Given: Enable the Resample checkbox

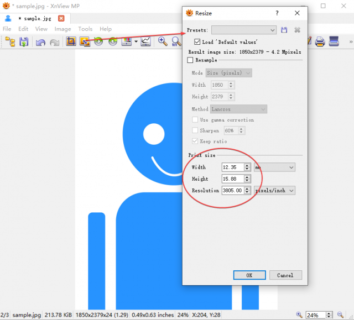Looking at the screenshot, I should [190, 60].
